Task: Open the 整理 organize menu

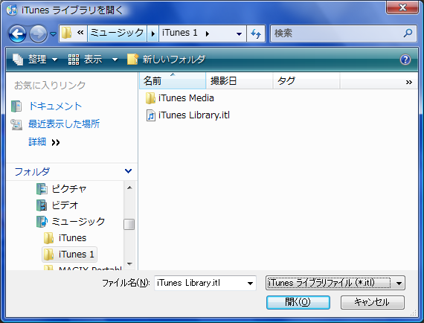Action: tap(35, 60)
